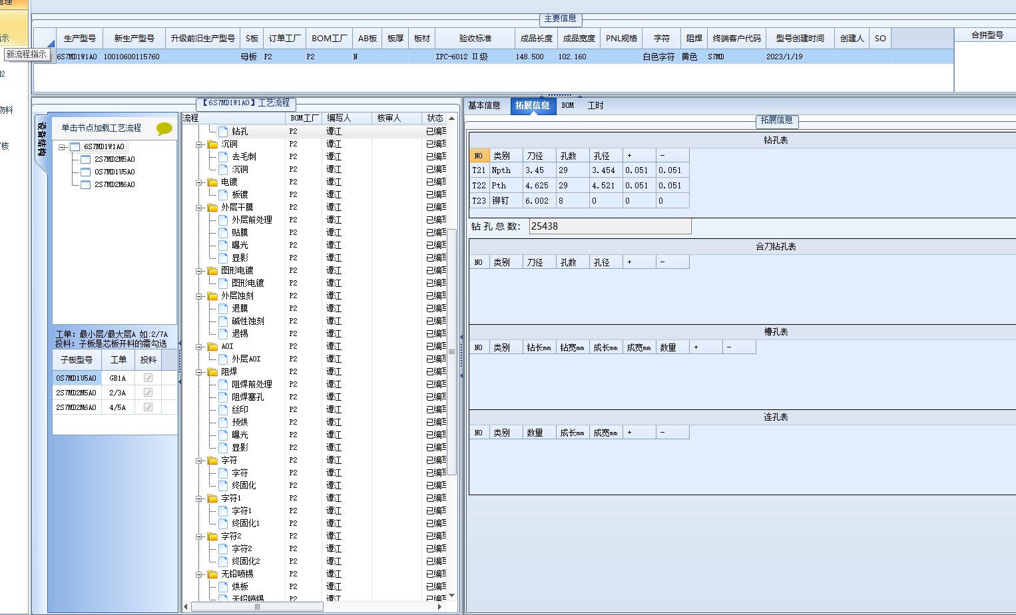Collapse the 沉铜 process group
Viewport: 1016px width, 615px height.
(199, 144)
